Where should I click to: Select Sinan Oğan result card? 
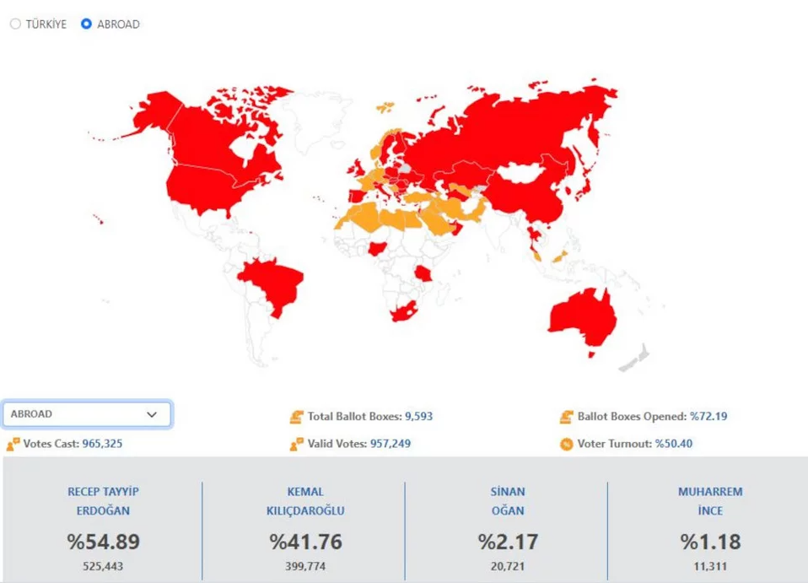pos(508,527)
